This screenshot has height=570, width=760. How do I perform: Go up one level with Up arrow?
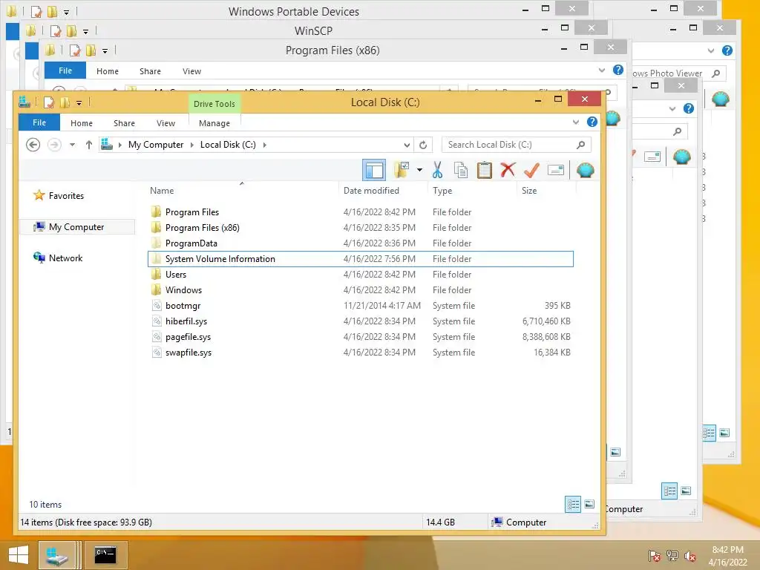click(x=89, y=145)
